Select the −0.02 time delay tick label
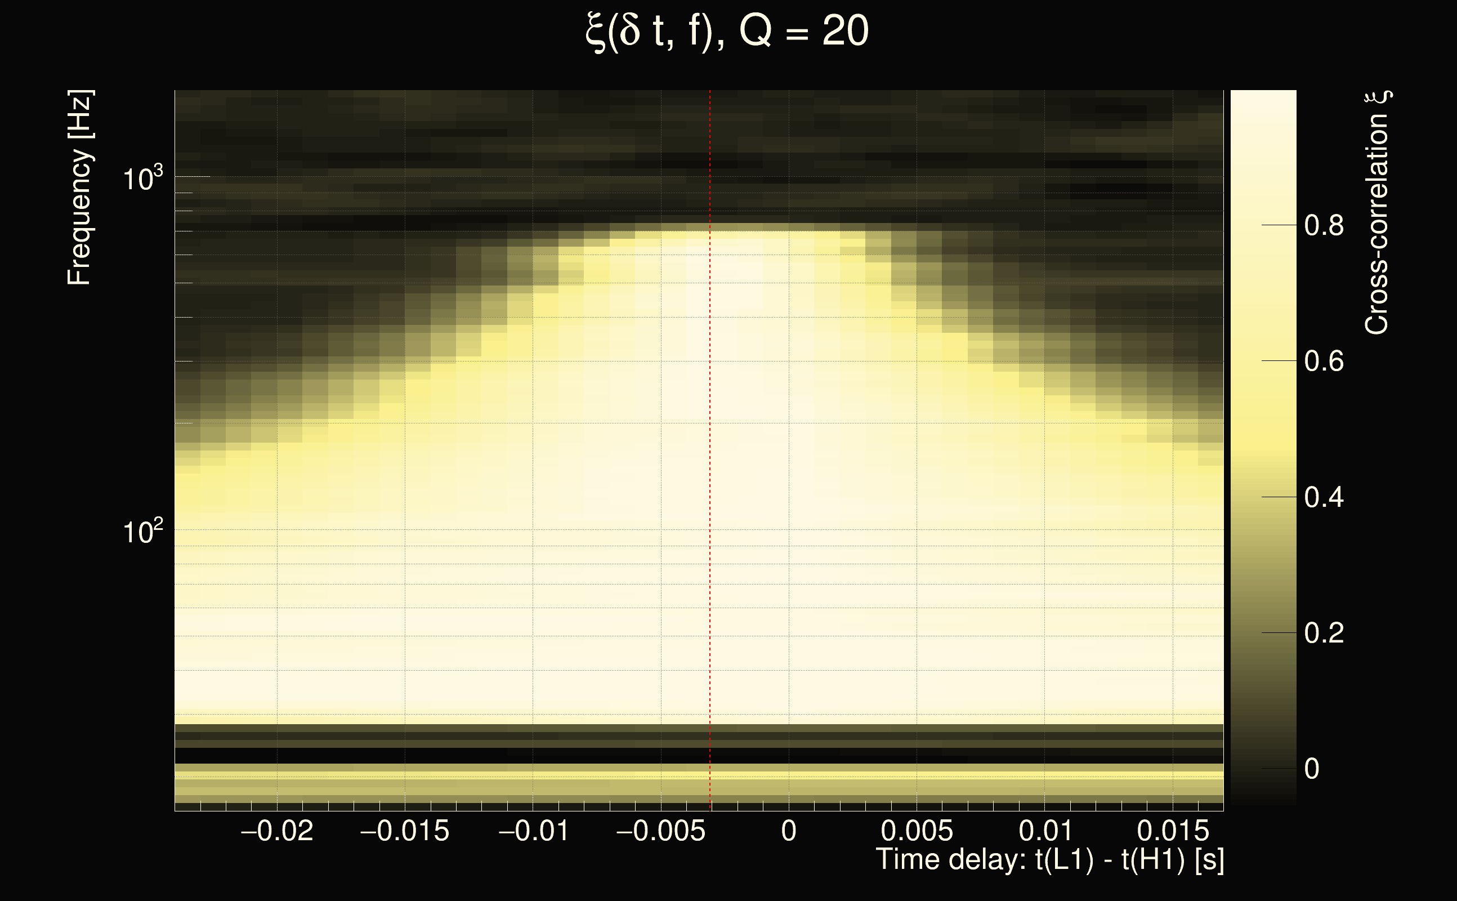 click(x=276, y=831)
